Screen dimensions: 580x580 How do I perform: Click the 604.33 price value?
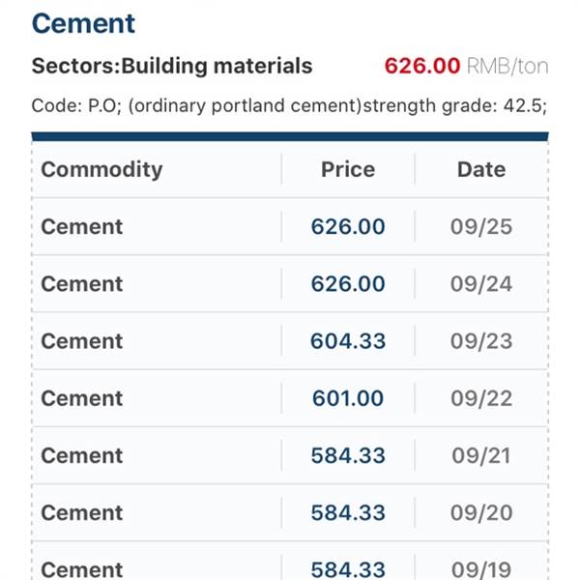tap(348, 340)
